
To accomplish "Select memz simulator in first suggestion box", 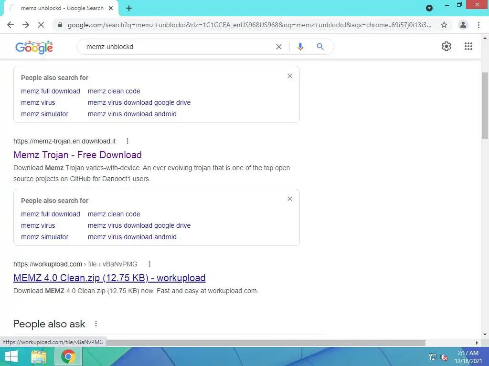I will coord(44,114).
